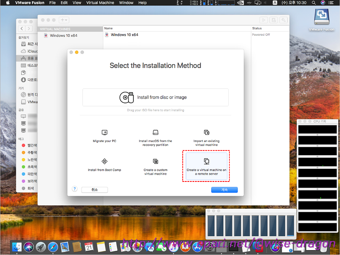Open Contacts book in the Dock

(x=77, y=247)
